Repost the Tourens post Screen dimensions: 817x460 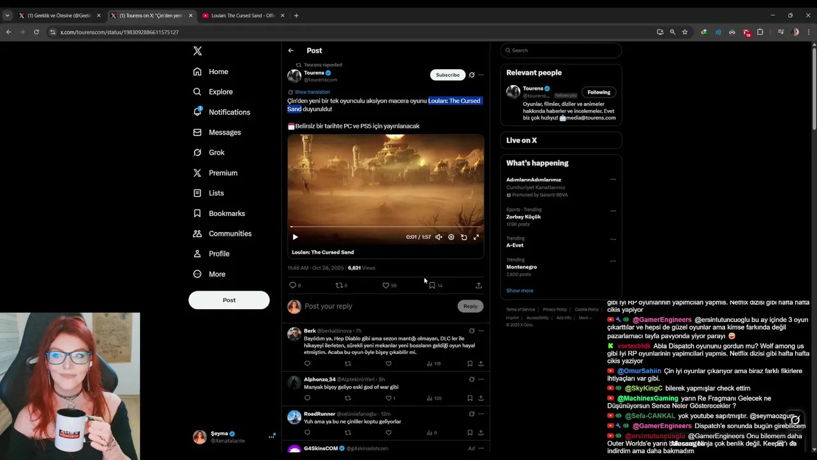tap(339, 286)
